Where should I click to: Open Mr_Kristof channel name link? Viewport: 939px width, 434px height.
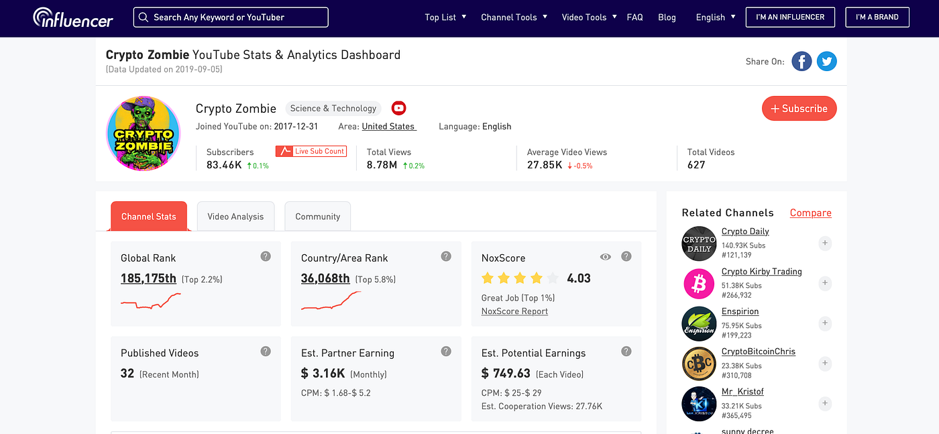point(742,392)
